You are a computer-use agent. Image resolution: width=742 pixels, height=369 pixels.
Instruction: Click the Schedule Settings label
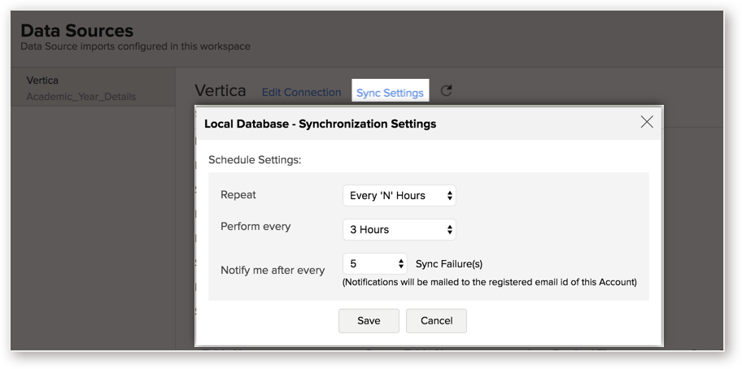(x=255, y=159)
